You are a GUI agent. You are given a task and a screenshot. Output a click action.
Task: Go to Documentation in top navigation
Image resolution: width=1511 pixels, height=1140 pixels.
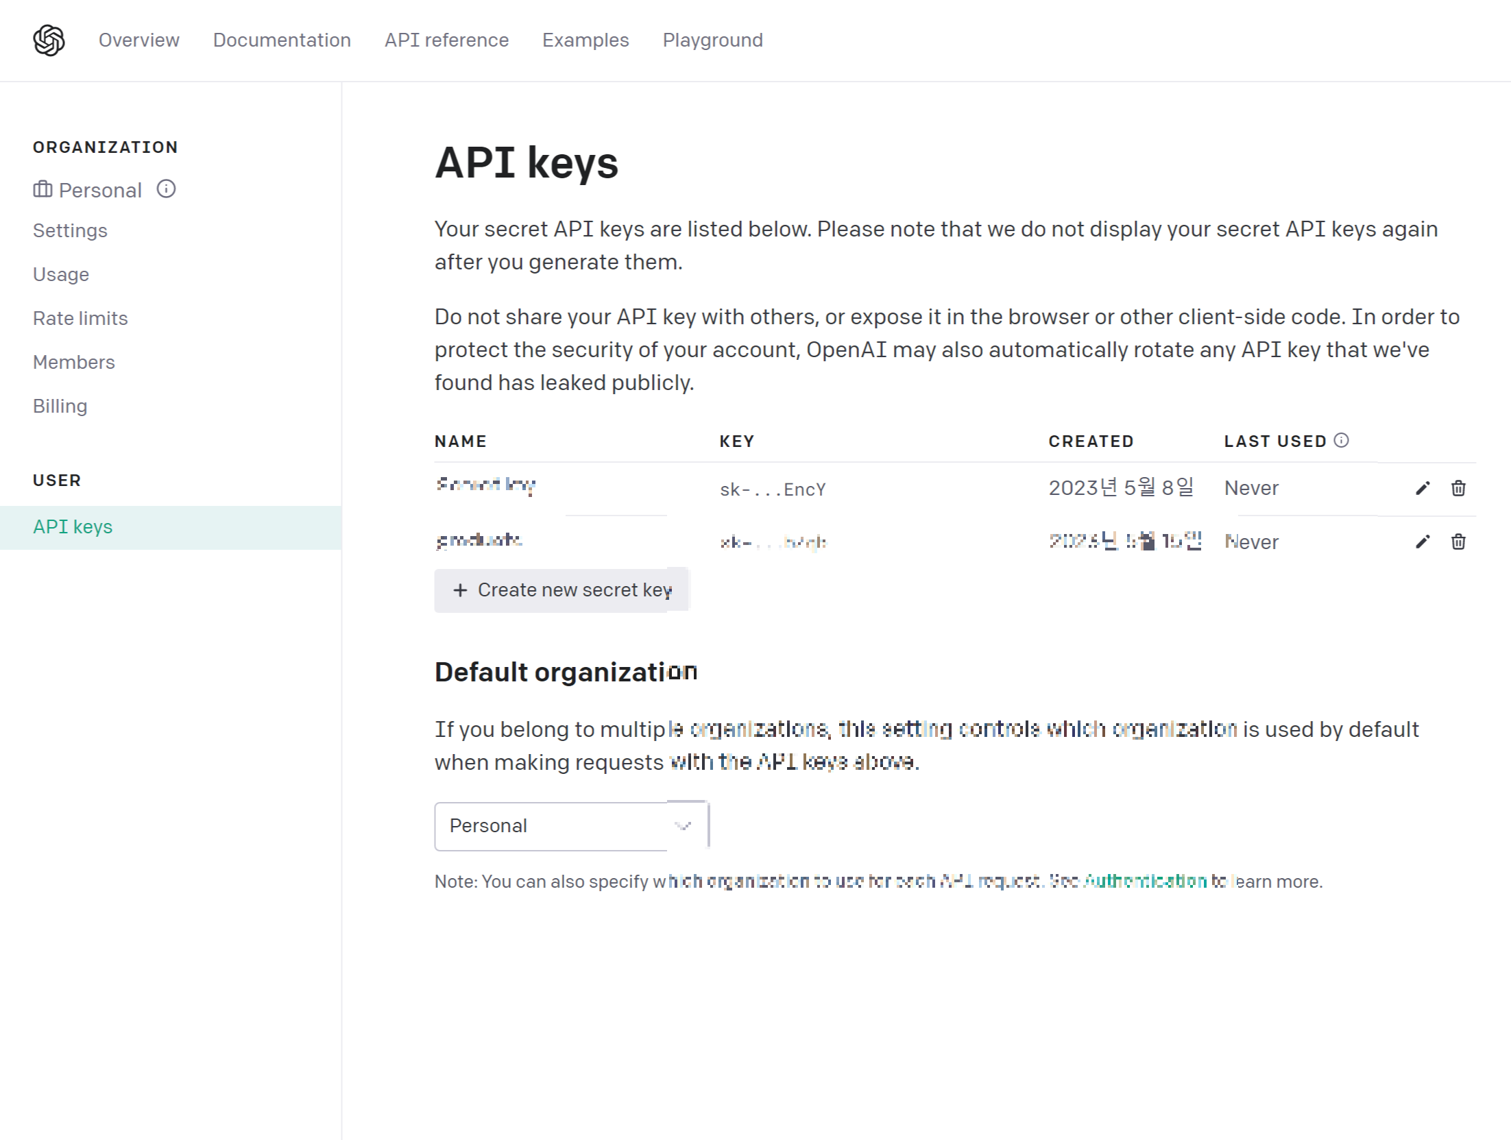click(x=282, y=40)
